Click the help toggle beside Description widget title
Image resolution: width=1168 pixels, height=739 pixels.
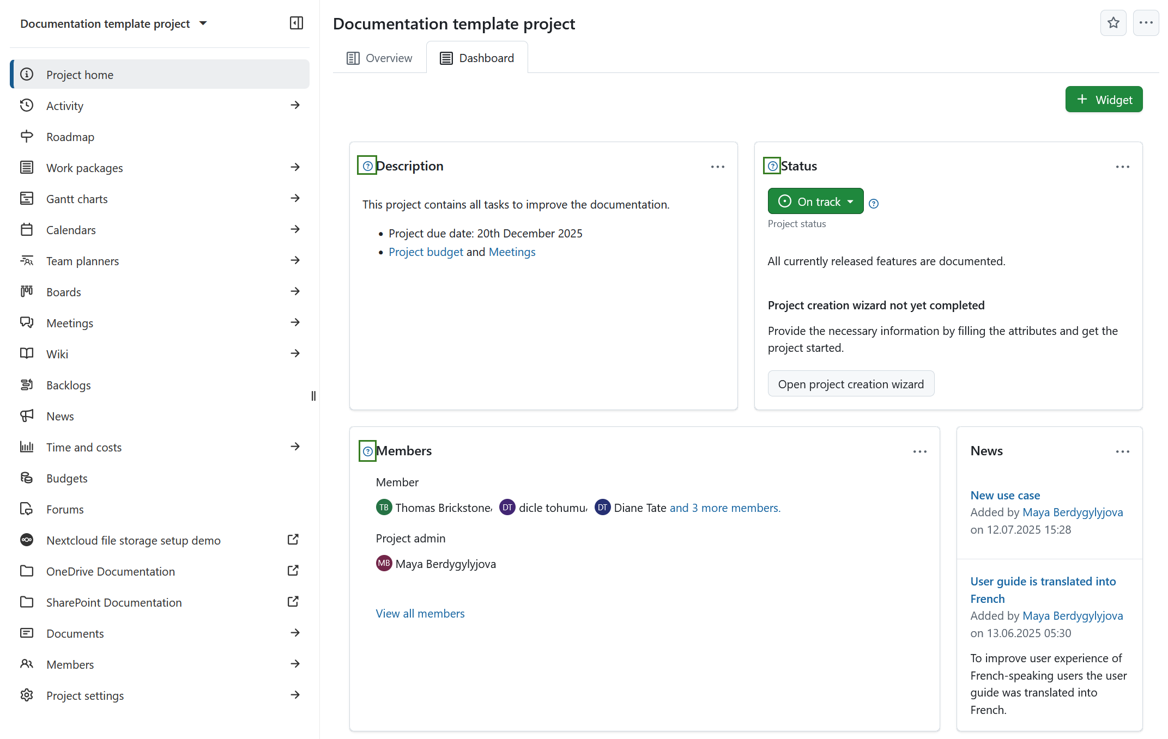(x=366, y=165)
